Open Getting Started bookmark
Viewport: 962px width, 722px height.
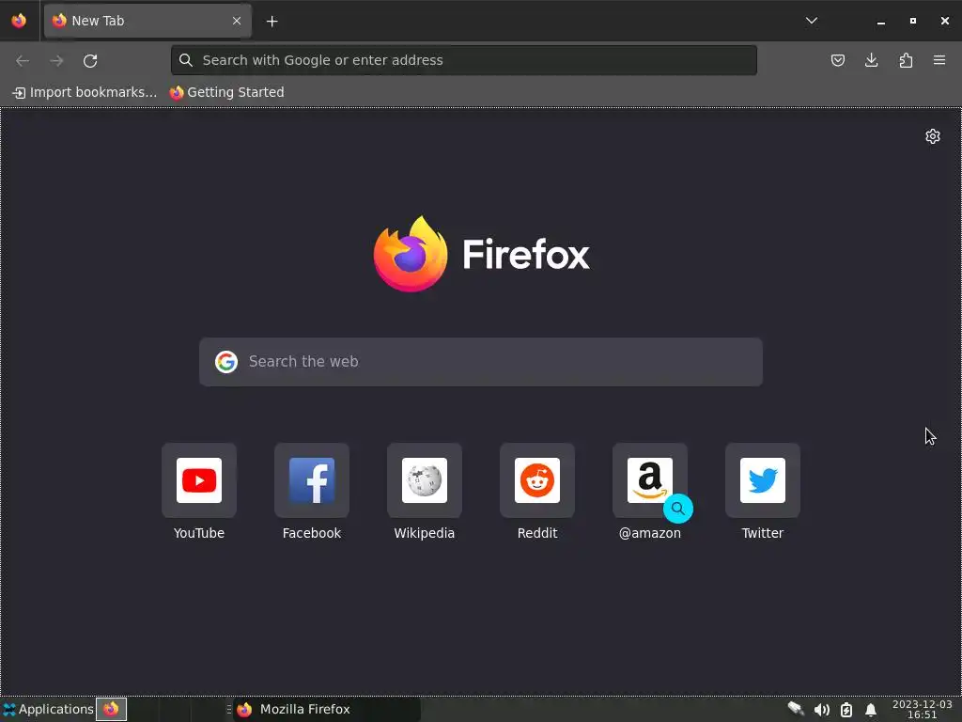coord(227,92)
